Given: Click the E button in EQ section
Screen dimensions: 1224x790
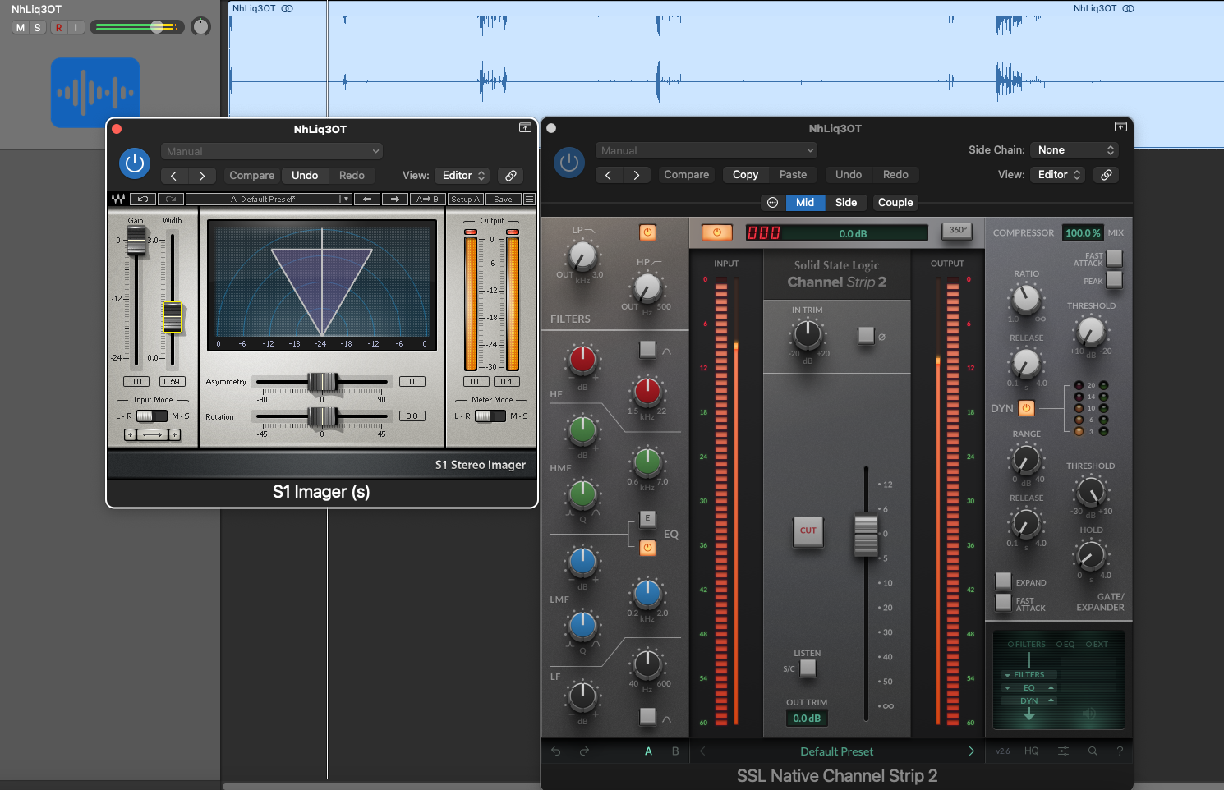Looking at the screenshot, I should (647, 518).
